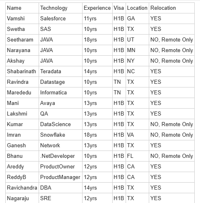Click the DBA cell for Ravichandra
This screenshot has height=203, width=200.
coord(61,188)
